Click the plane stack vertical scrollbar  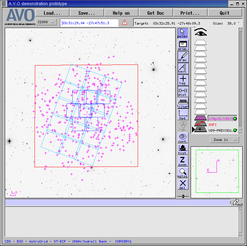[240, 78]
